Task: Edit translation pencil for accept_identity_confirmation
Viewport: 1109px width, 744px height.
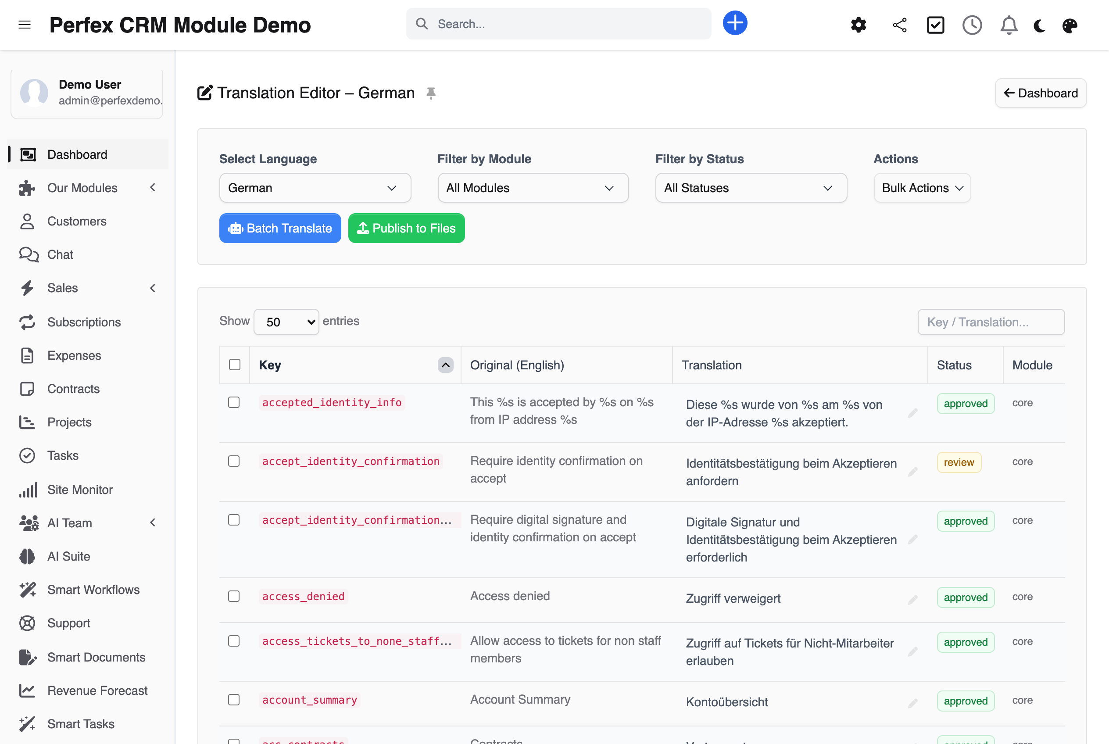Action: [x=912, y=472]
